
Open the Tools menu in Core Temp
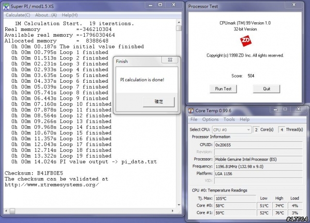(229, 119)
